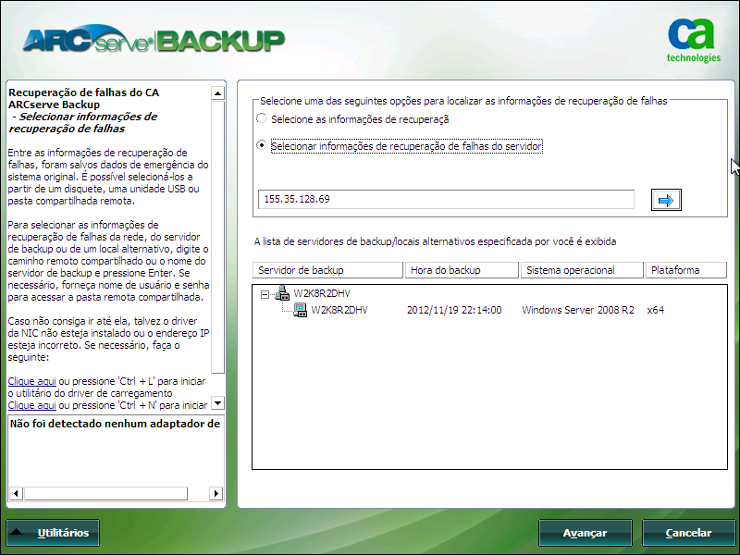Click backup time '2012/11/19 22:14:00'

(454, 310)
